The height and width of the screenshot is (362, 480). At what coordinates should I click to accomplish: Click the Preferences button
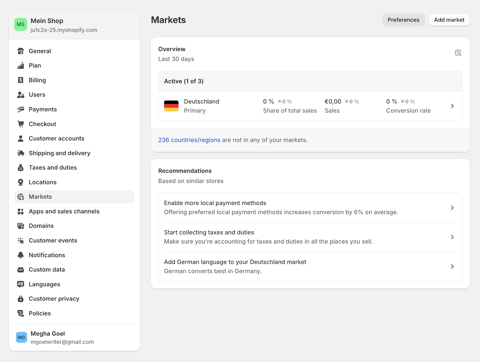(403, 20)
